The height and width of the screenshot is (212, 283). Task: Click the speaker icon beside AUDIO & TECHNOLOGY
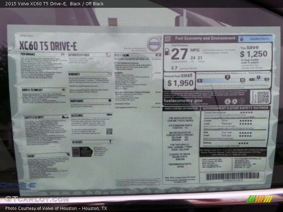coord(64,90)
